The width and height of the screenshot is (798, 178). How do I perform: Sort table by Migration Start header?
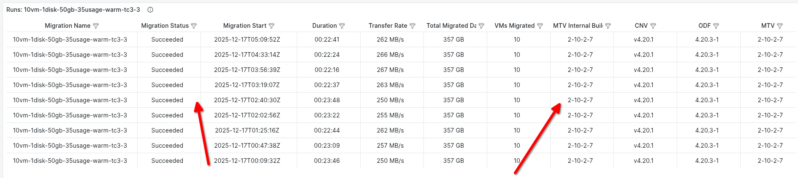coord(244,26)
